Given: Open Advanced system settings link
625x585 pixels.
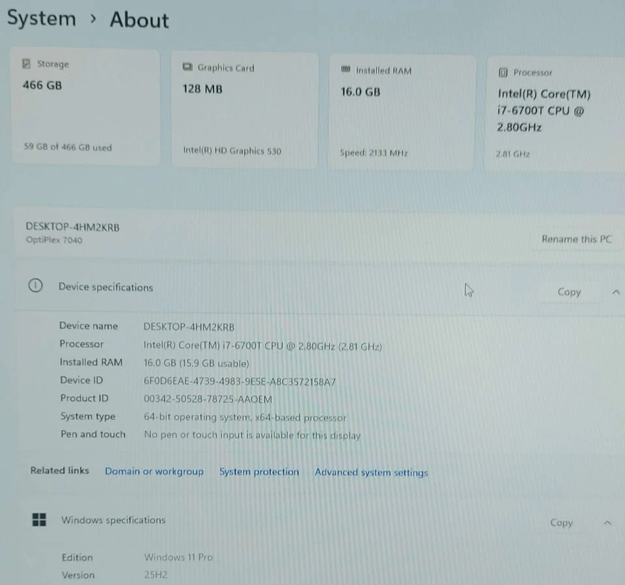Looking at the screenshot, I should (x=371, y=472).
